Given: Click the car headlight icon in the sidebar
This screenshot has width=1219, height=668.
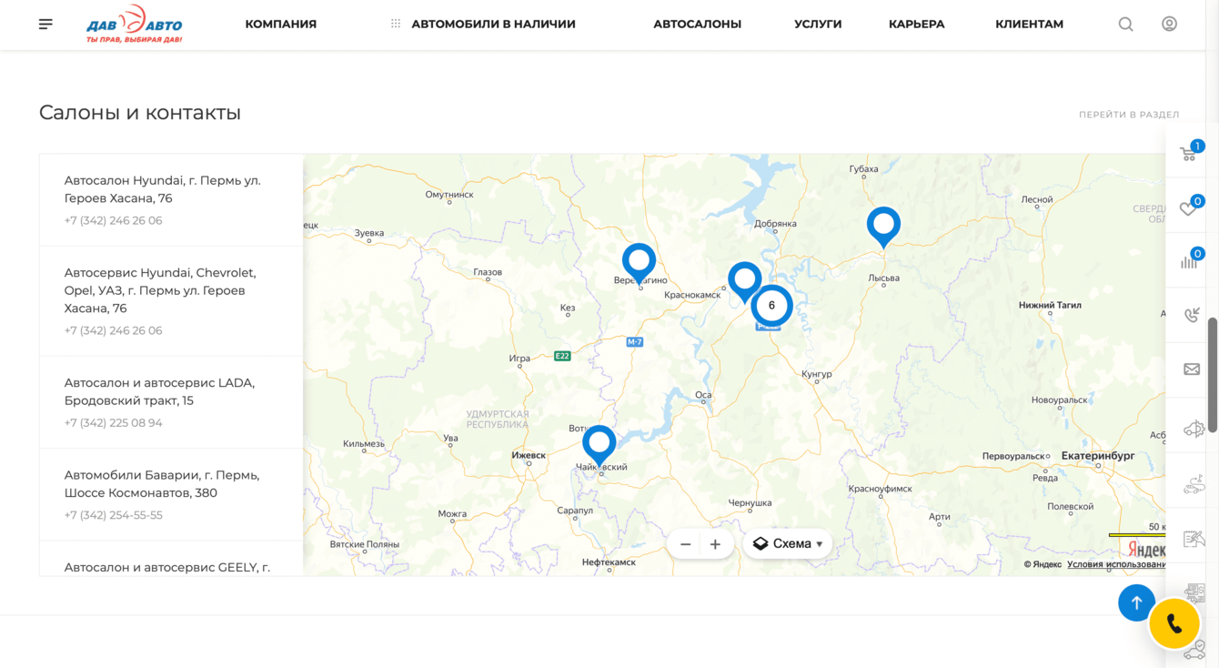Looking at the screenshot, I should click(1194, 429).
